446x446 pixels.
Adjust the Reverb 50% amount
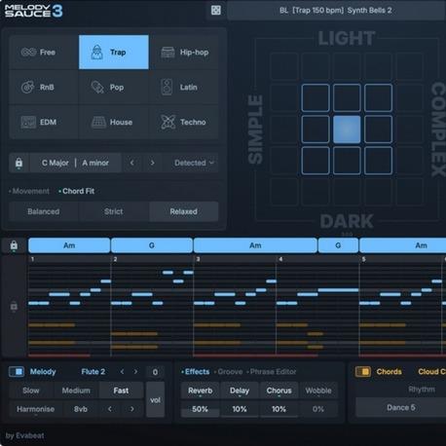coord(200,409)
